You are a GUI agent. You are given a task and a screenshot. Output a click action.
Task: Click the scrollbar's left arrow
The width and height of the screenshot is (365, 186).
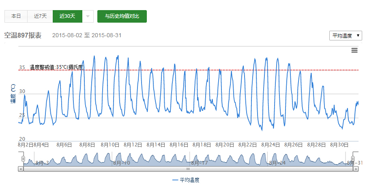[x=21, y=169]
